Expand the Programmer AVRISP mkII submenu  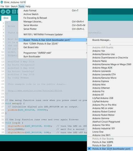coord(53,53)
